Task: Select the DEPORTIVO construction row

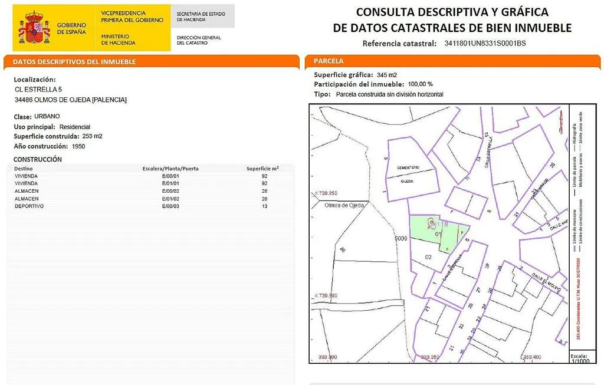Action: click(x=150, y=206)
